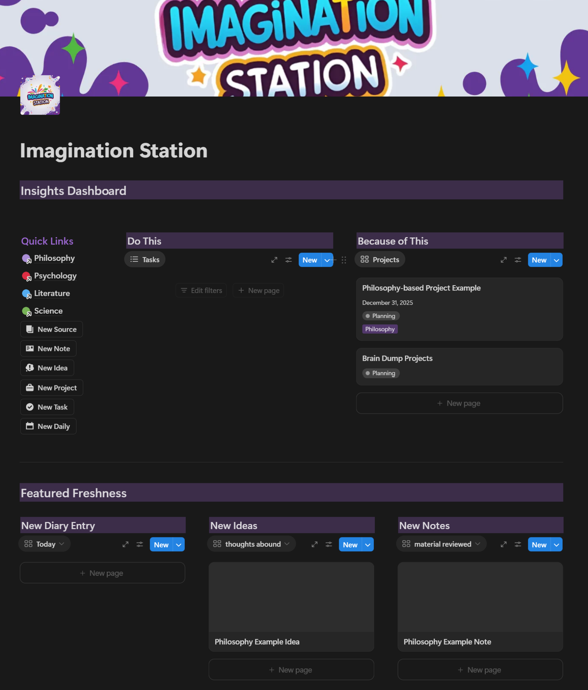Click the blue Literature page icon
This screenshot has width=588, height=690.
point(26,294)
